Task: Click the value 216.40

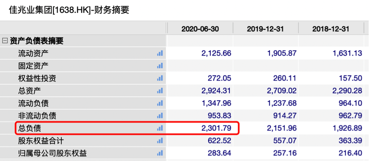Action: click(x=350, y=153)
